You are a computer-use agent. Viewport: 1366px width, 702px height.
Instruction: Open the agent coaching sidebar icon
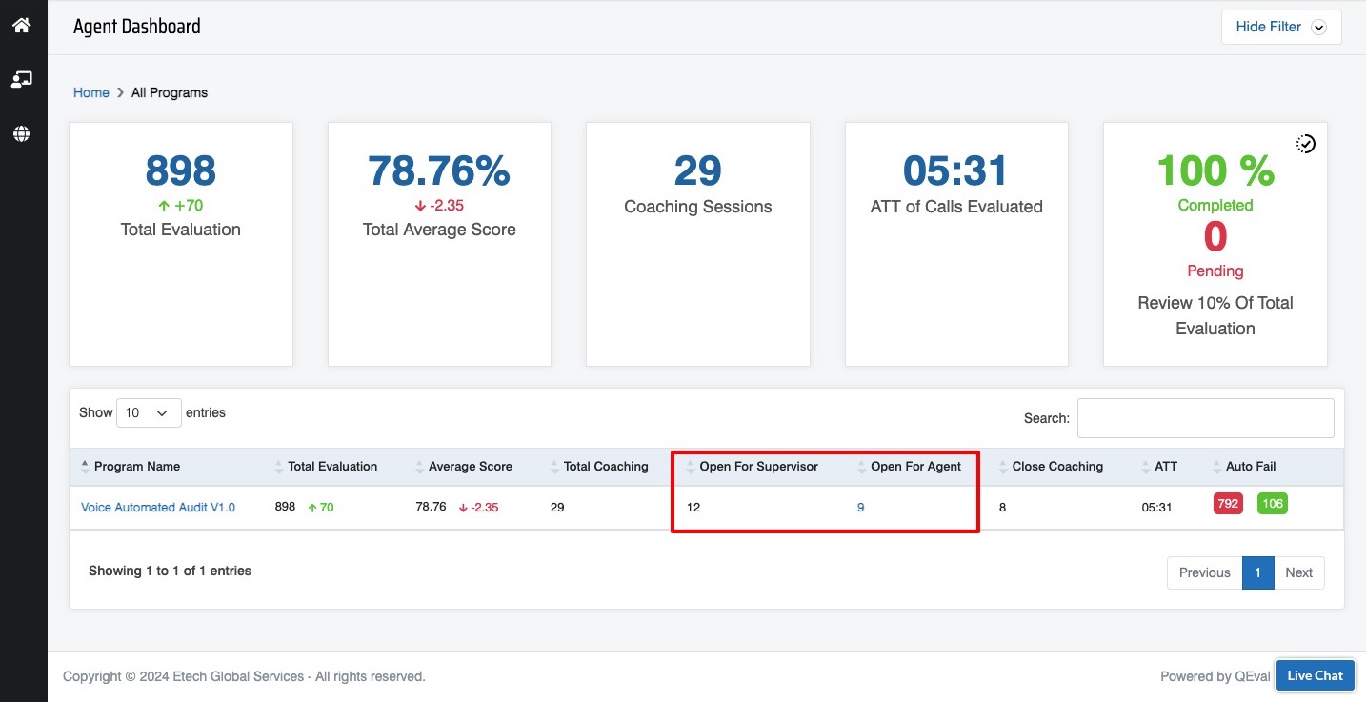click(21, 80)
